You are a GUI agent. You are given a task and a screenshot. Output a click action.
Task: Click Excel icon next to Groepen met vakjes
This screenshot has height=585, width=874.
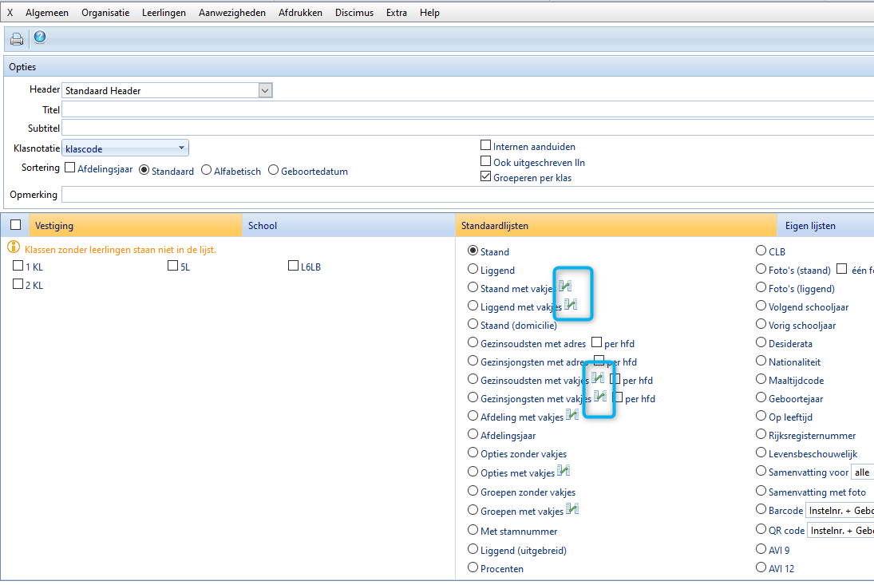[572, 509]
